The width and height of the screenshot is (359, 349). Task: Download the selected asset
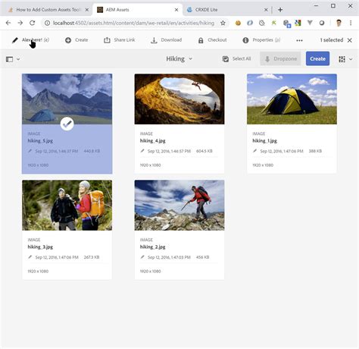[x=167, y=40]
